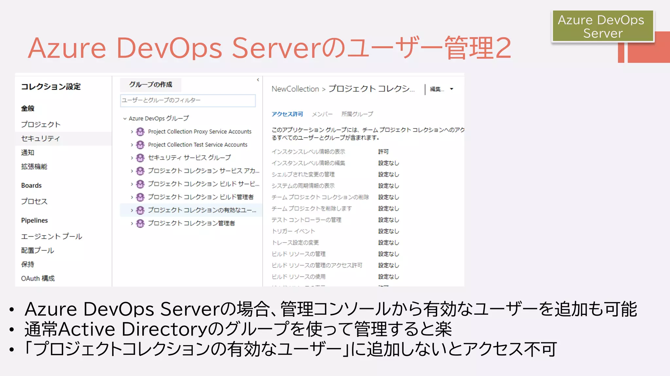This screenshot has width=670, height=376.
Task: Expand プロジェクト コレクション ビルド サービ... node
Action: 132,184
